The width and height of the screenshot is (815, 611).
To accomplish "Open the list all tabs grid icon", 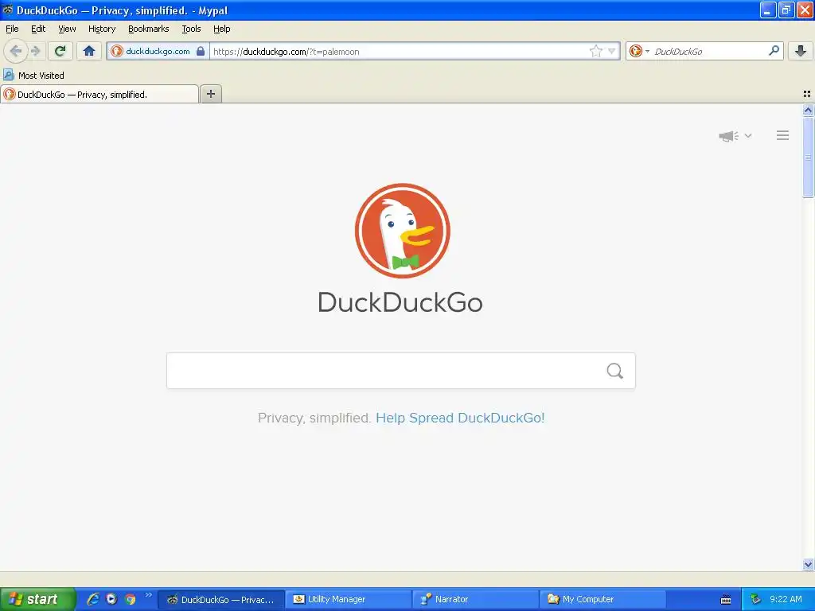I will point(807,94).
